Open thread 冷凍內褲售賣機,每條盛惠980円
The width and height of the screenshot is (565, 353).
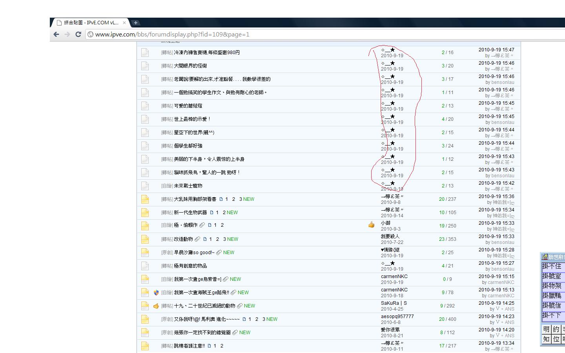tap(207, 53)
